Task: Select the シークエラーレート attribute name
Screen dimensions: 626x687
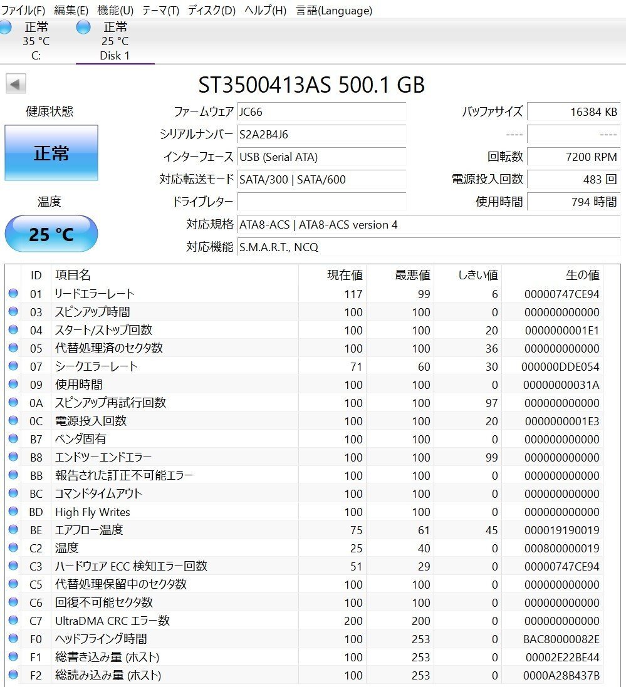Action: point(96,366)
